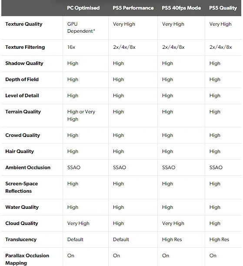The image size is (243, 266).
Task: Click PS5 40fps Very High cloud cell
Action: pos(173,223)
